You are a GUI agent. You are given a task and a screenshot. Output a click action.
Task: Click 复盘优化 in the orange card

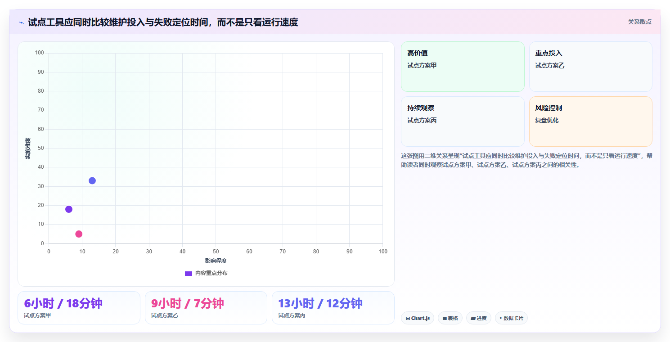coord(547,120)
